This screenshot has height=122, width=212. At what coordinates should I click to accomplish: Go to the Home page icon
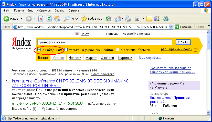57,19
